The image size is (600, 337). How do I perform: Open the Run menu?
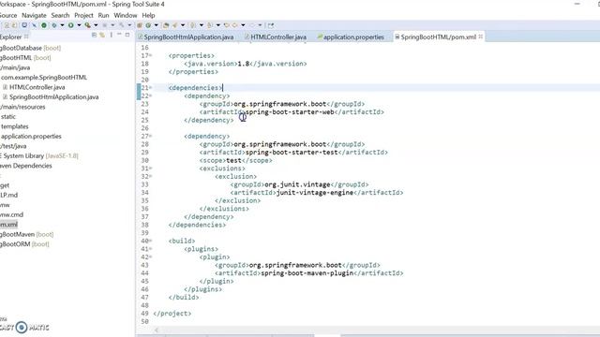(x=104, y=15)
